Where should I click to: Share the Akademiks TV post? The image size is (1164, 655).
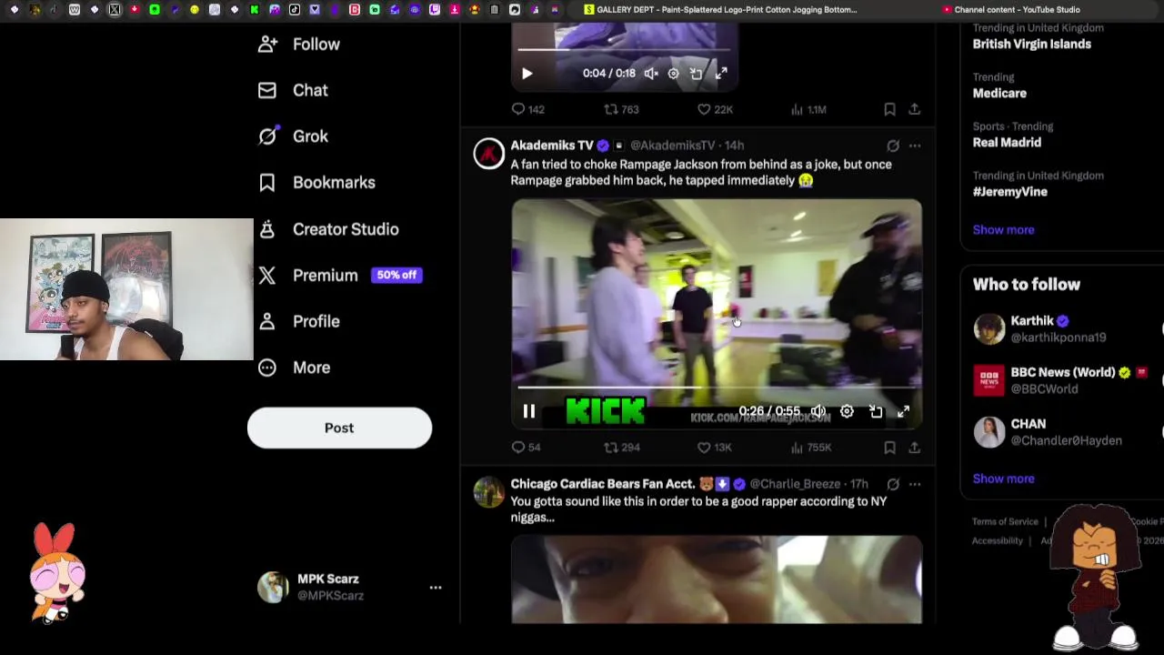(x=914, y=448)
